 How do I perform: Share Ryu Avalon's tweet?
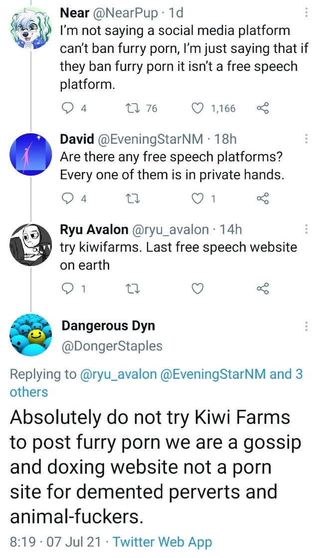coord(262,288)
